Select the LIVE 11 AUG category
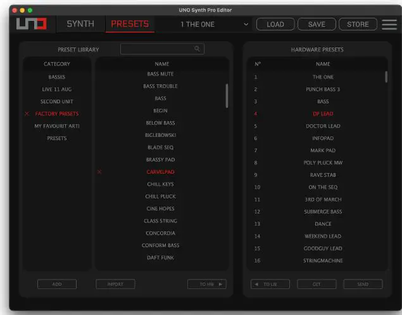The width and height of the screenshot is (402, 315). 57,89
